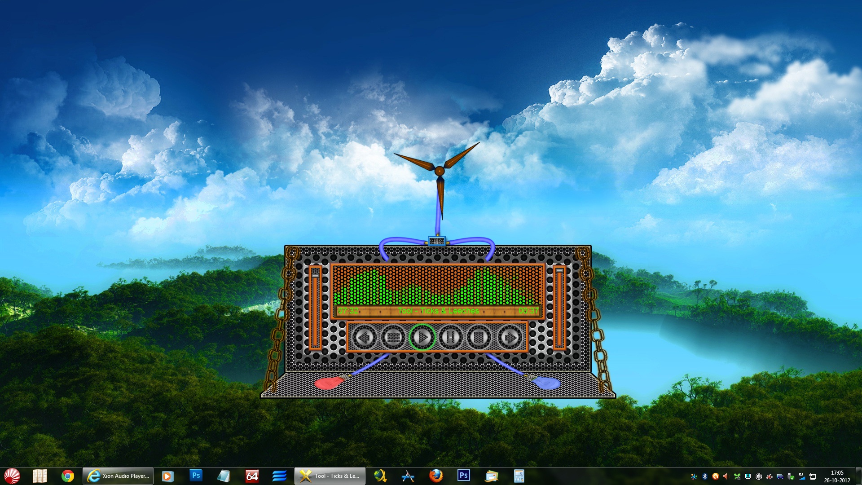Switch to Tool - Ticks & Le... taskbar button

point(330,476)
